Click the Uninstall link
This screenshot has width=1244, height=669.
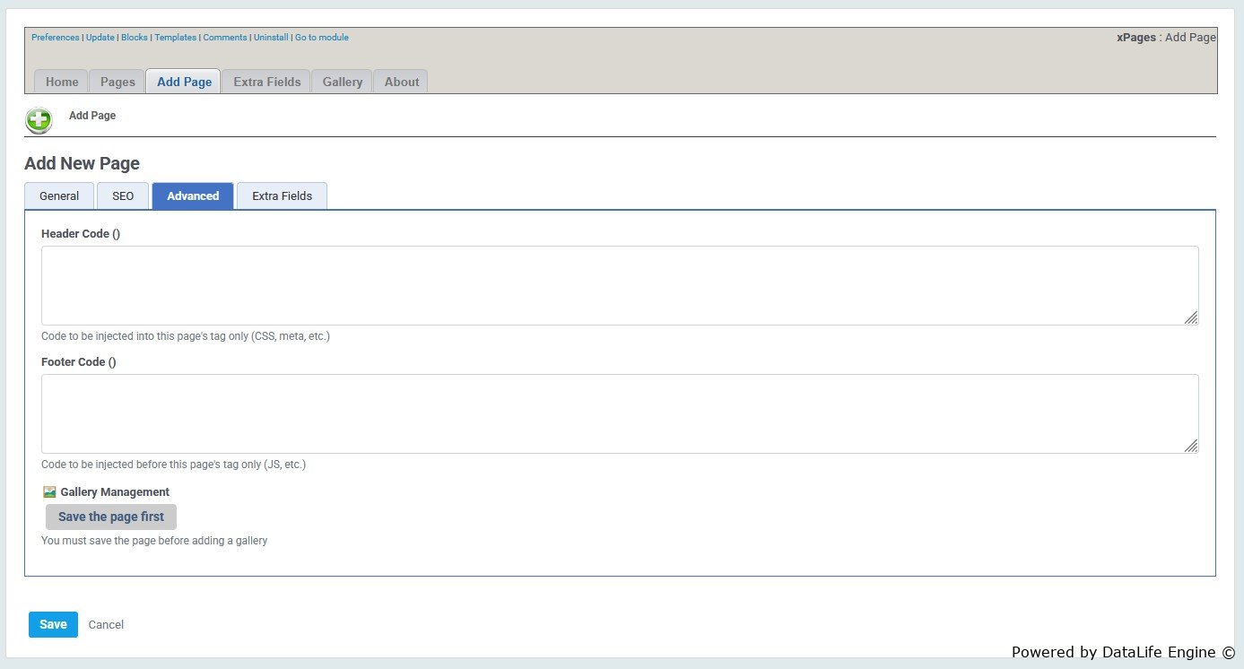pos(271,38)
